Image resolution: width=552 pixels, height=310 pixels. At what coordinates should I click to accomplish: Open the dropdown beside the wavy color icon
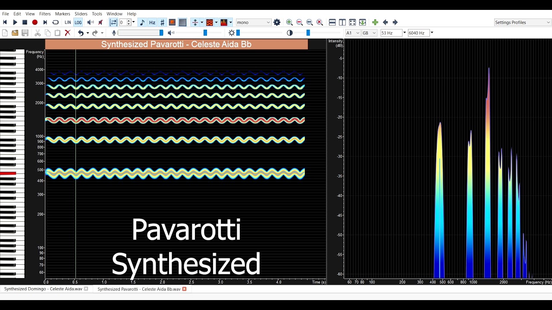pyautogui.click(x=216, y=22)
